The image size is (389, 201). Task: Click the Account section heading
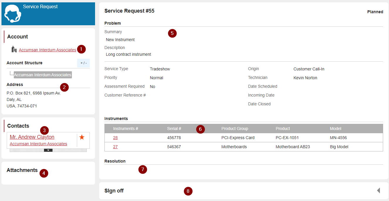18,37
